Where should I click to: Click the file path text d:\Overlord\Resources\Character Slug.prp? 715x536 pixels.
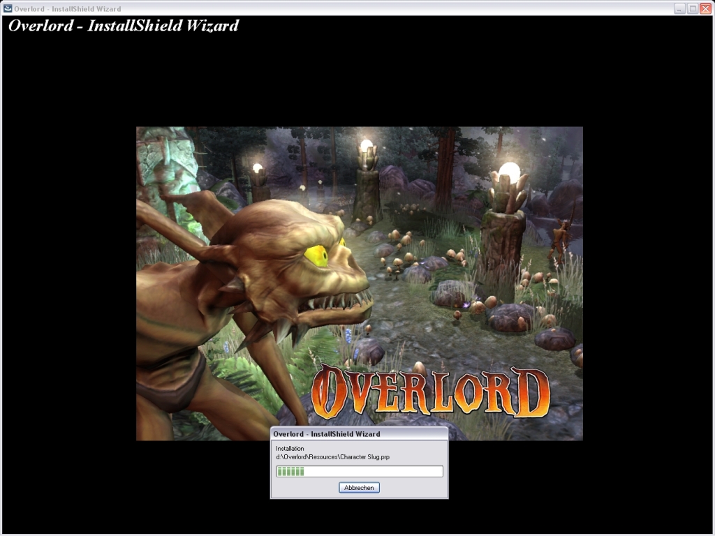pyautogui.click(x=333, y=456)
